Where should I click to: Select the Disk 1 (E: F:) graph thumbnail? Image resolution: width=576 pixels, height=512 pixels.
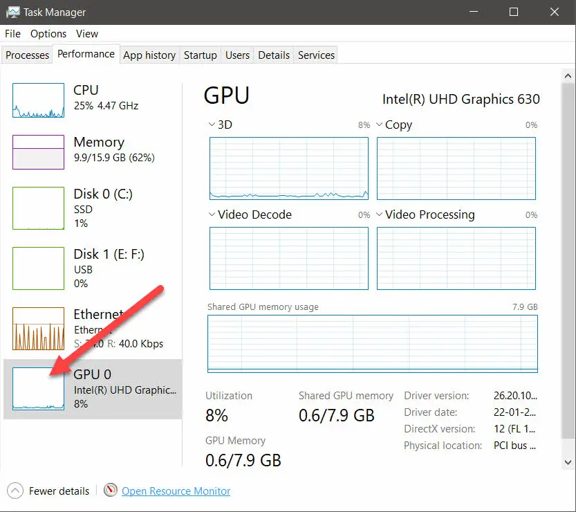point(38,268)
